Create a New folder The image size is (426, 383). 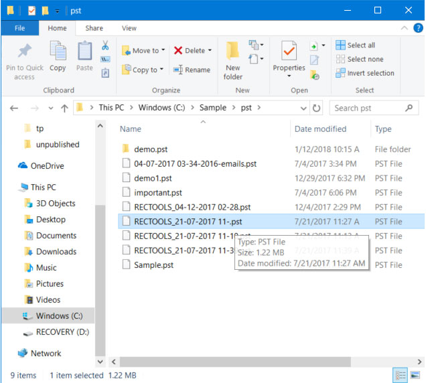(x=233, y=61)
